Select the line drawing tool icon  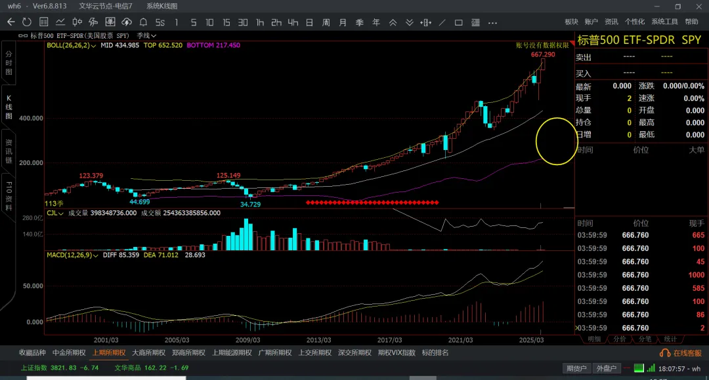tap(442, 22)
